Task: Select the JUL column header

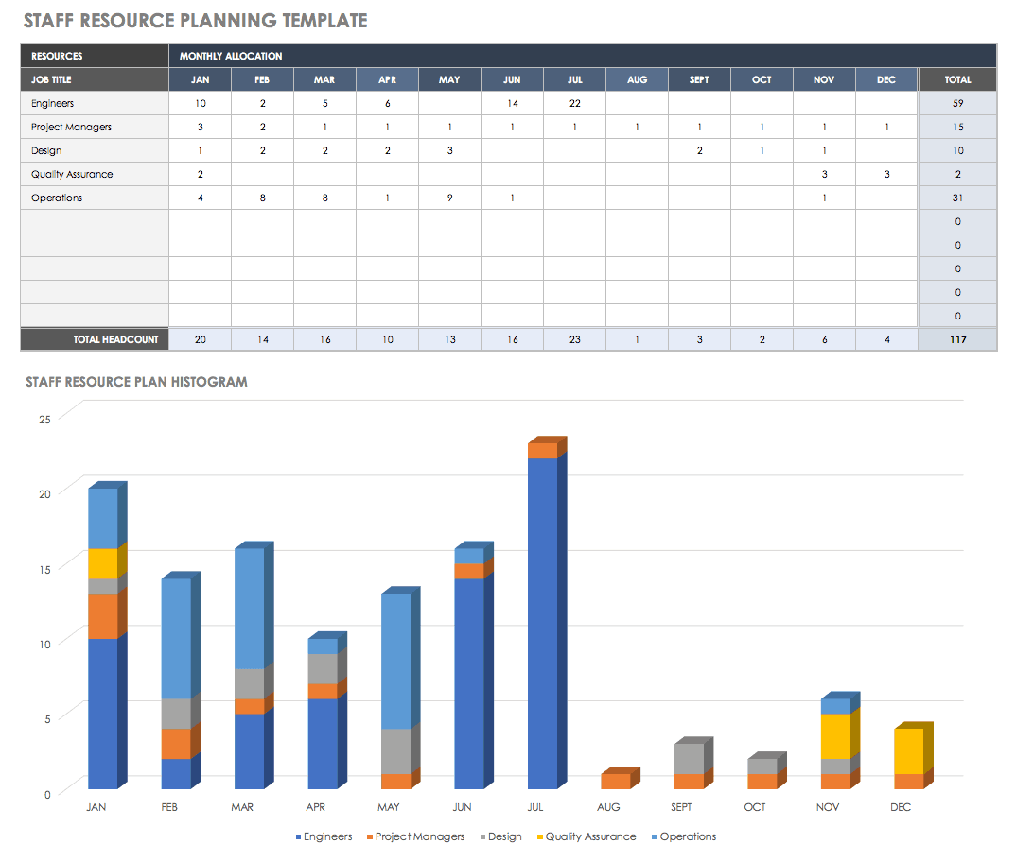Action: coord(574,80)
